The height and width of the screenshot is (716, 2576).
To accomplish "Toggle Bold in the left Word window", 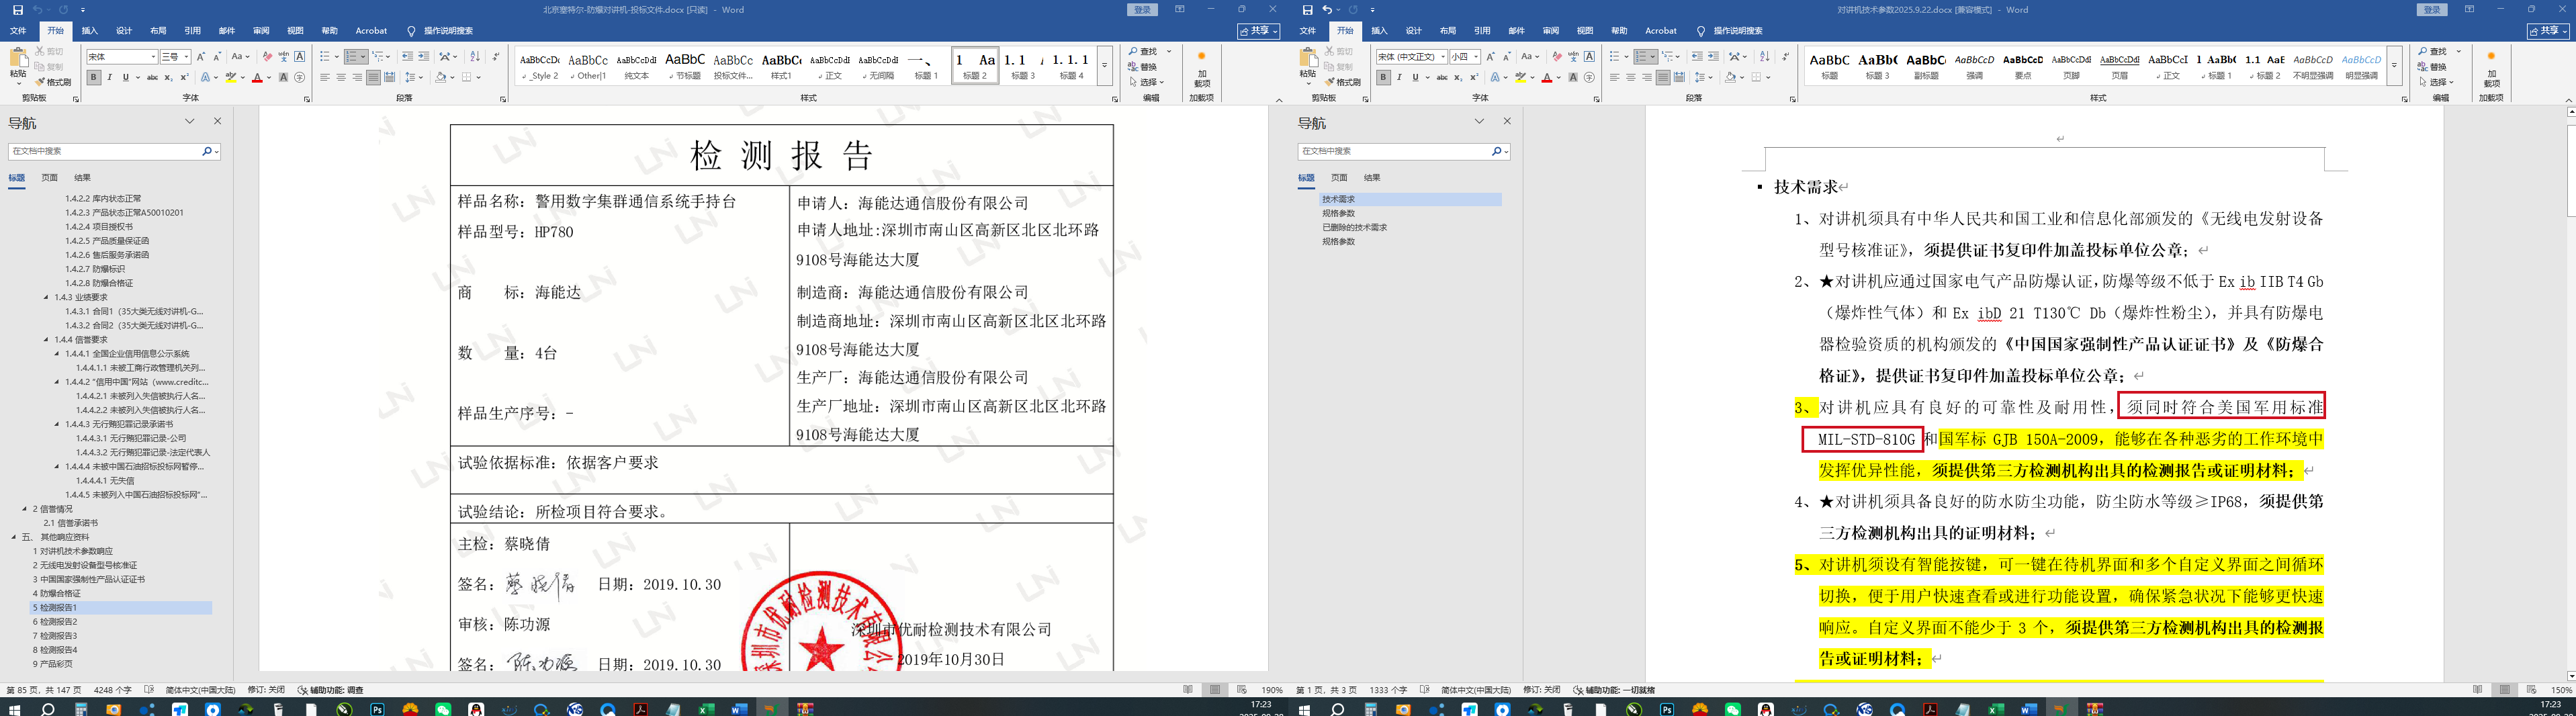I will click(x=93, y=77).
